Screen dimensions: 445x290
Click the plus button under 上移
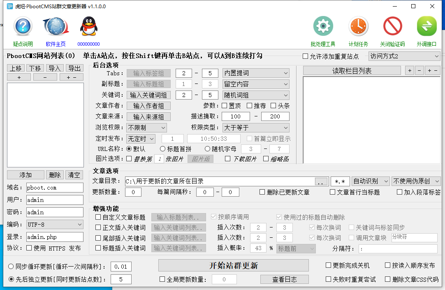[x=19, y=77]
